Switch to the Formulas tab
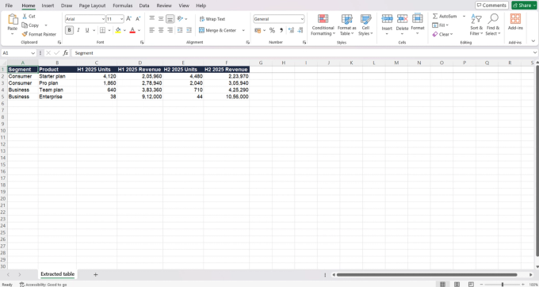Image resolution: width=539 pixels, height=287 pixels. pyautogui.click(x=123, y=6)
